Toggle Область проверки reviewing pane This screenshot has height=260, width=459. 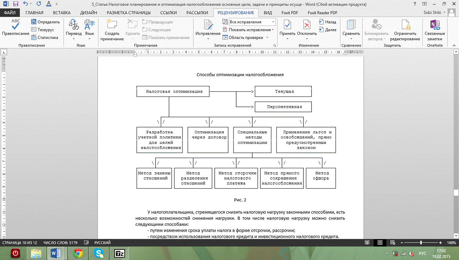coord(245,38)
